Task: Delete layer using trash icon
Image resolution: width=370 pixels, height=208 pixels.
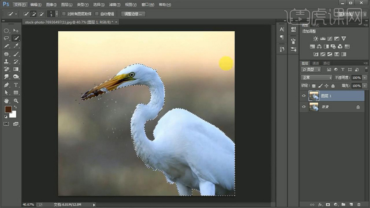Action: (x=359, y=204)
